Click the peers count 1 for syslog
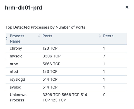 coord(104,87)
